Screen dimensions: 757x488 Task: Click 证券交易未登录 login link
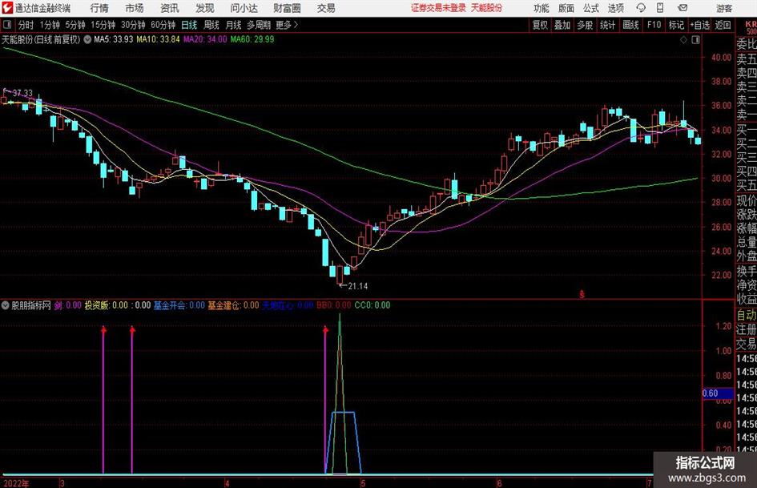click(x=438, y=8)
